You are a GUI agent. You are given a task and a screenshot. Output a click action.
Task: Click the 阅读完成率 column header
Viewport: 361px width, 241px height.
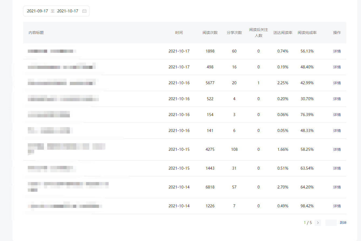coord(307,33)
